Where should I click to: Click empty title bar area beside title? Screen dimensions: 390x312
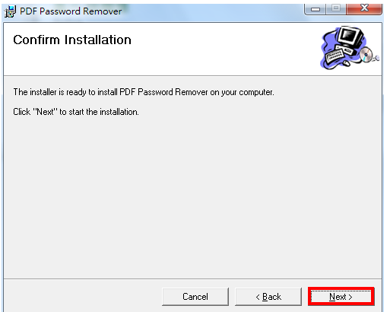pyautogui.click(x=213, y=11)
